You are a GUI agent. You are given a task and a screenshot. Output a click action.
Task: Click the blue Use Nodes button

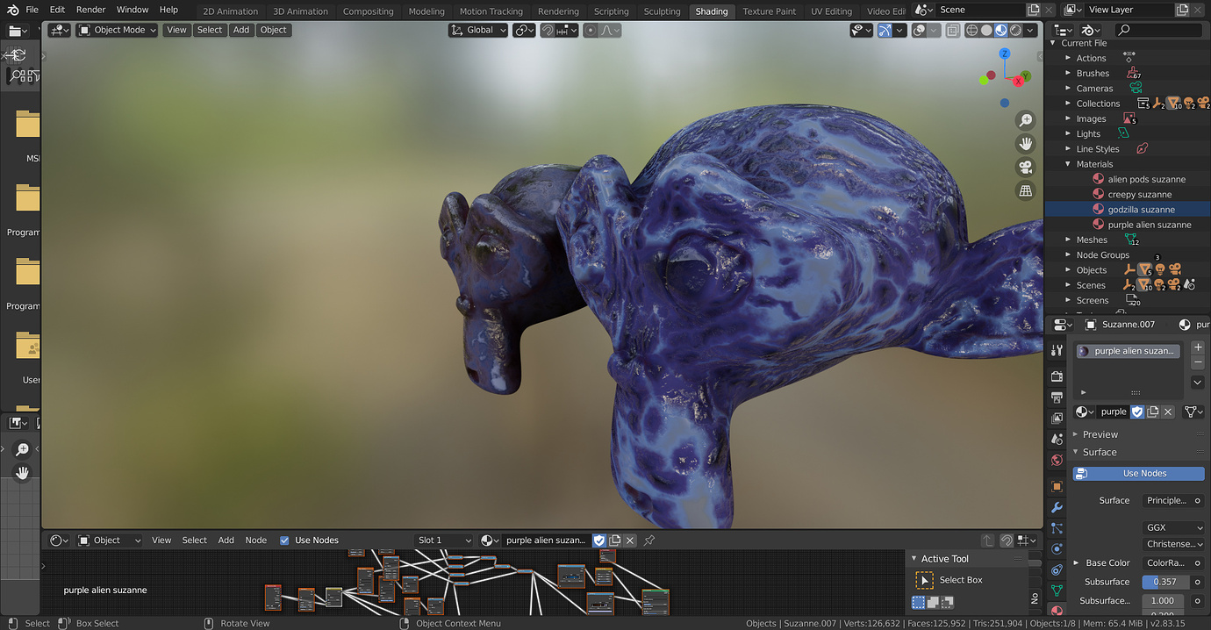click(x=1139, y=474)
